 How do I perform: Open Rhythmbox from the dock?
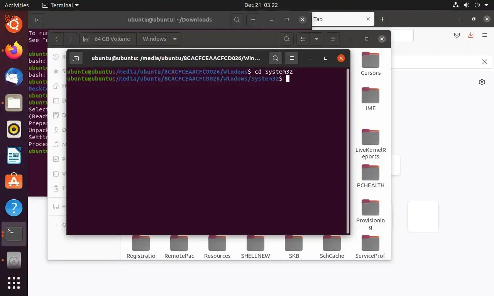click(14, 129)
